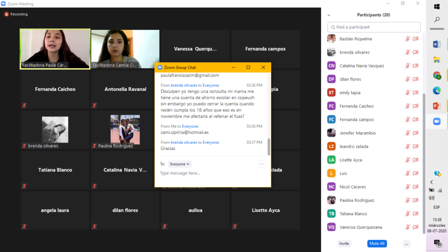Click the Find a participant search field

coord(374,27)
